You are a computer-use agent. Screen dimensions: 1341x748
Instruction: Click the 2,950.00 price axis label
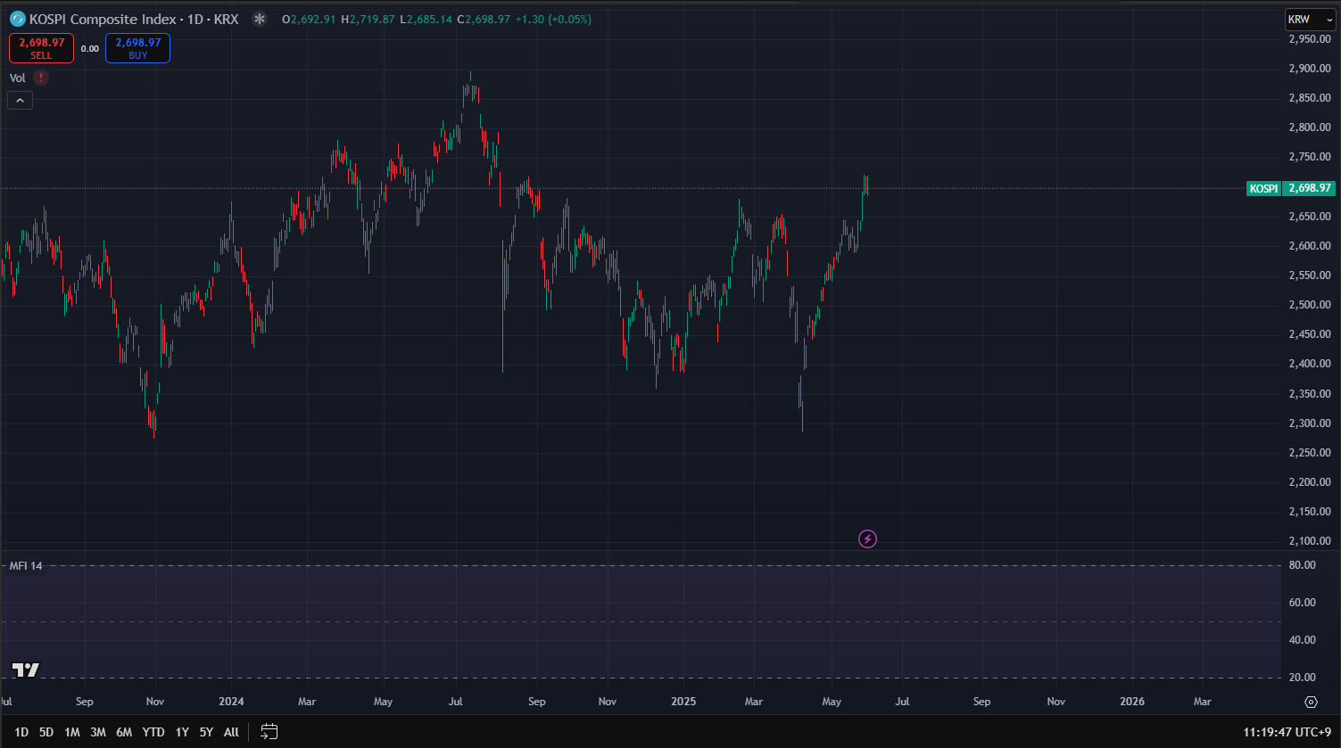pyautogui.click(x=1310, y=39)
